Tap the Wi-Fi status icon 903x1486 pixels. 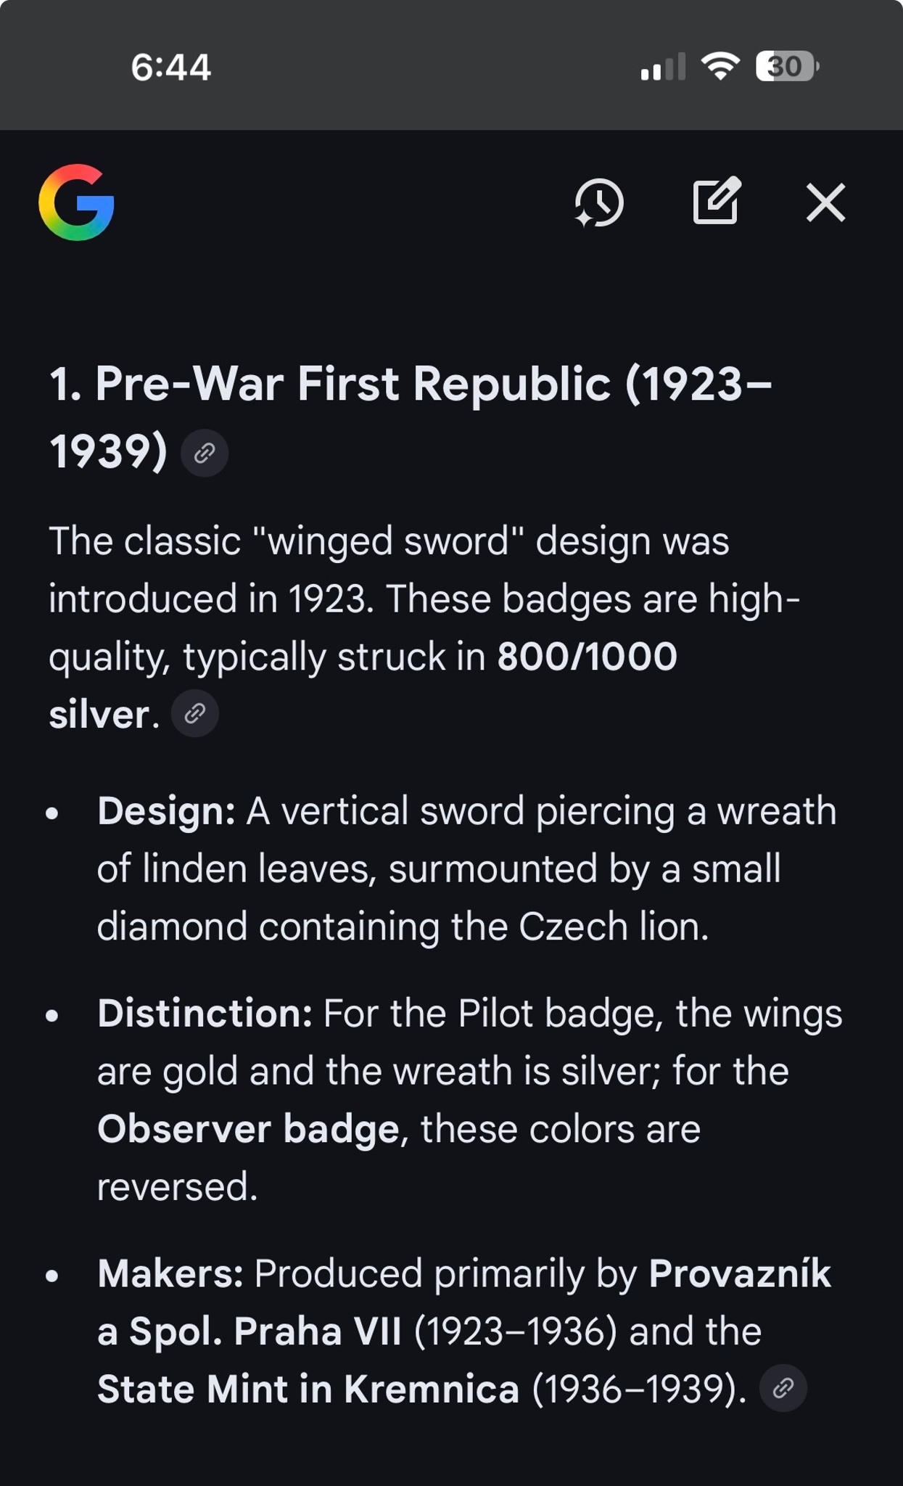719,67
